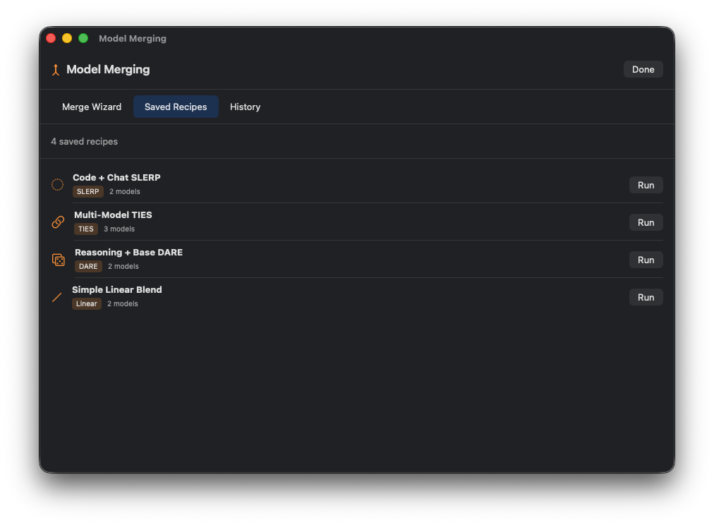Click the Model Merging fork icon

coord(56,70)
